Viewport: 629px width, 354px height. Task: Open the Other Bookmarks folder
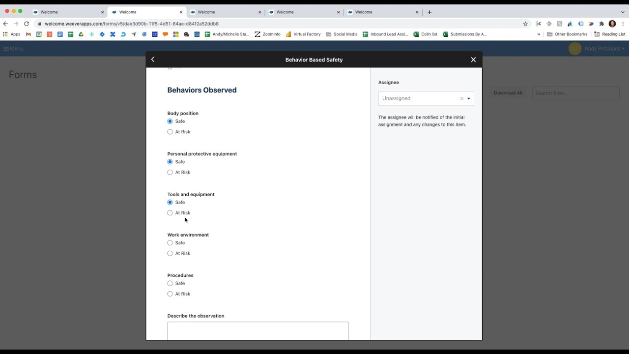click(x=567, y=34)
